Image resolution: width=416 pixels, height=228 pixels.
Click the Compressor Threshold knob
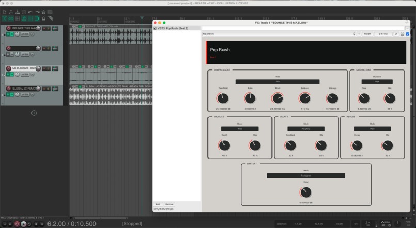tap(222, 98)
